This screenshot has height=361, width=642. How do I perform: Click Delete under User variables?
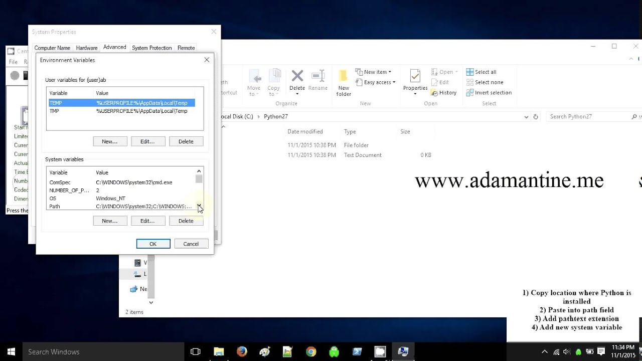click(186, 141)
